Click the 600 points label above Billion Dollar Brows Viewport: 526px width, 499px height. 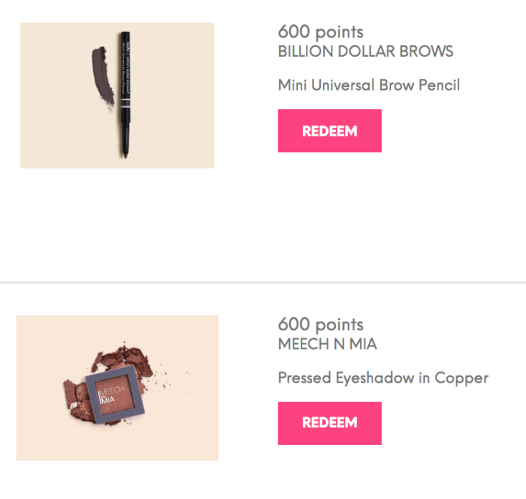pos(320,32)
